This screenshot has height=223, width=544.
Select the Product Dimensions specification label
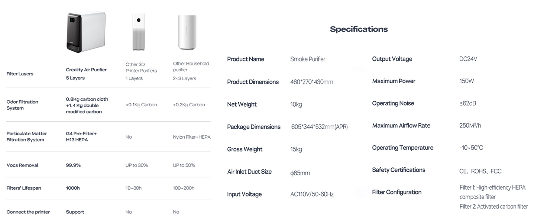click(x=253, y=82)
